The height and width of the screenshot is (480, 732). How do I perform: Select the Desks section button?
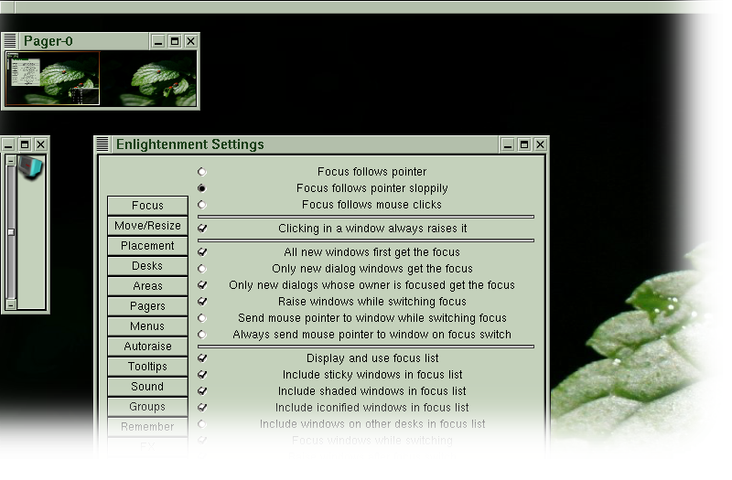(147, 266)
